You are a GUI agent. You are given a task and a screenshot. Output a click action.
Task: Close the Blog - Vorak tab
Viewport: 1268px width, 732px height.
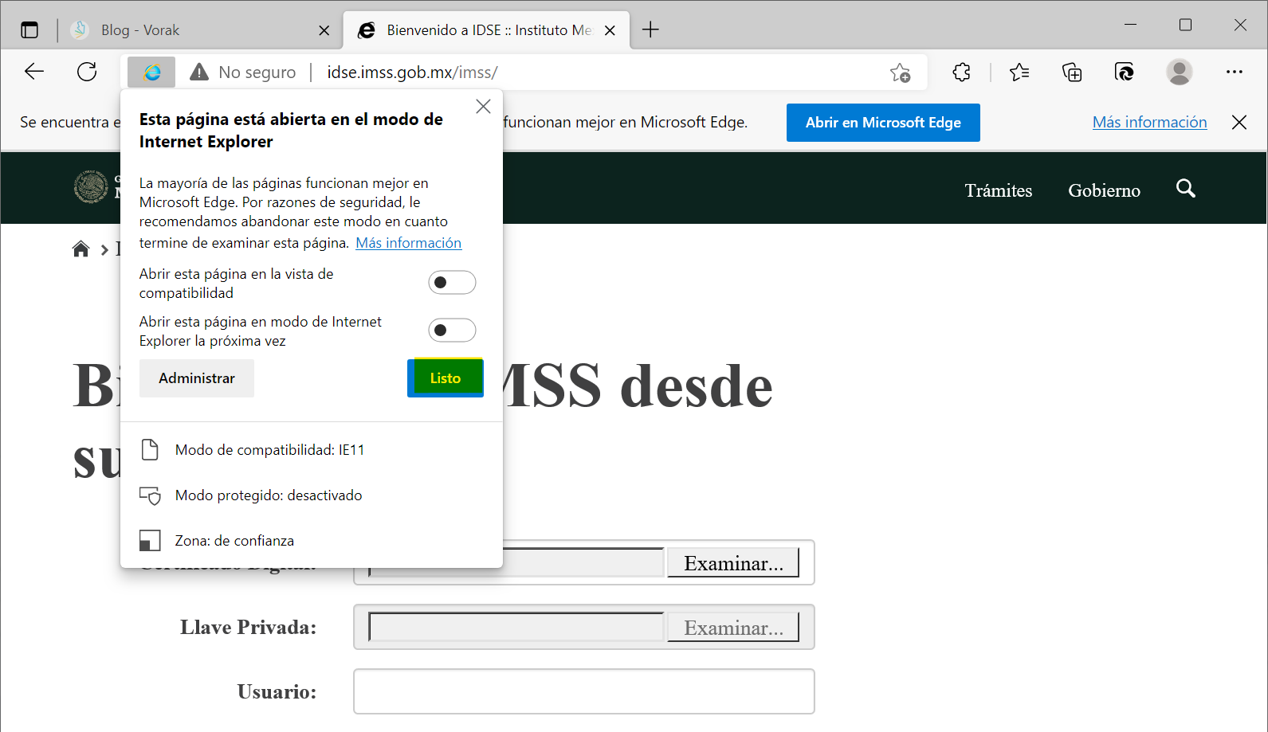(324, 30)
